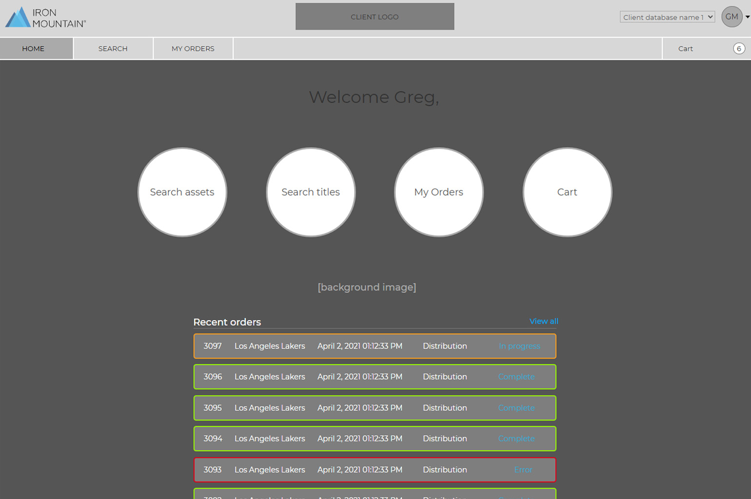Click View all recent orders link
The image size is (751, 499).
pyautogui.click(x=543, y=321)
